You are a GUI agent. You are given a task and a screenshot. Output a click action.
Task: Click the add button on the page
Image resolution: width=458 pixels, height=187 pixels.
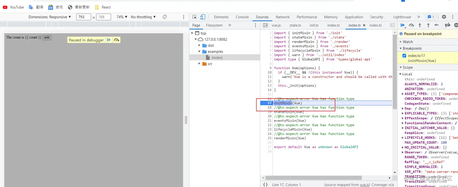(47, 38)
